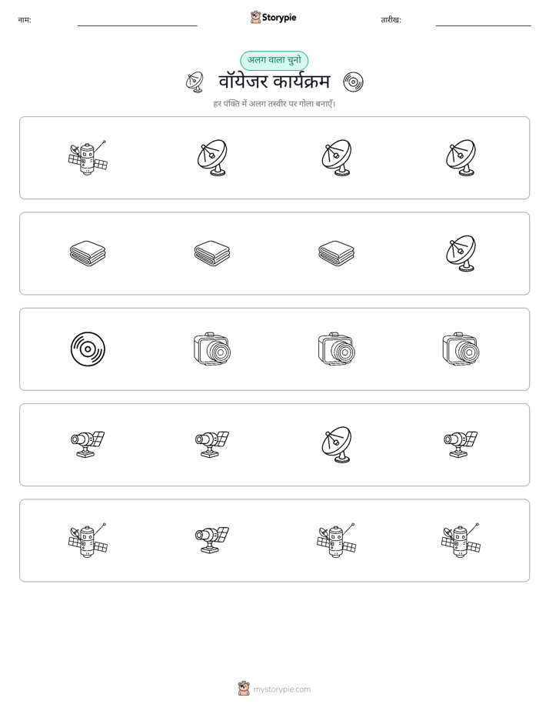549x711 pixels.
Task: Click the अलग वाला चुनो badge
Action: (x=274, y=60)
